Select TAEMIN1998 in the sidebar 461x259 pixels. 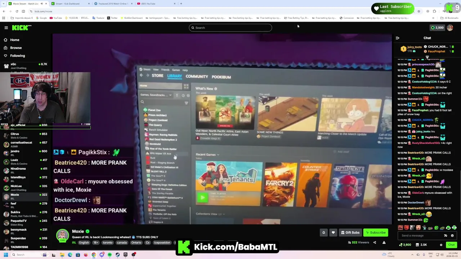click(x=25, y=247)
